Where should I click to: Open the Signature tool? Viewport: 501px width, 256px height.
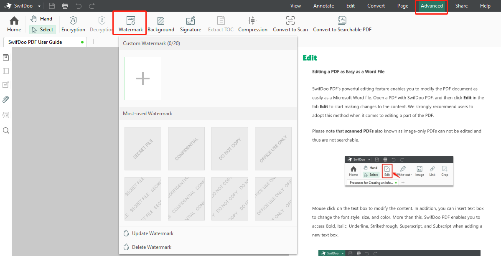[x=191, y=25]
